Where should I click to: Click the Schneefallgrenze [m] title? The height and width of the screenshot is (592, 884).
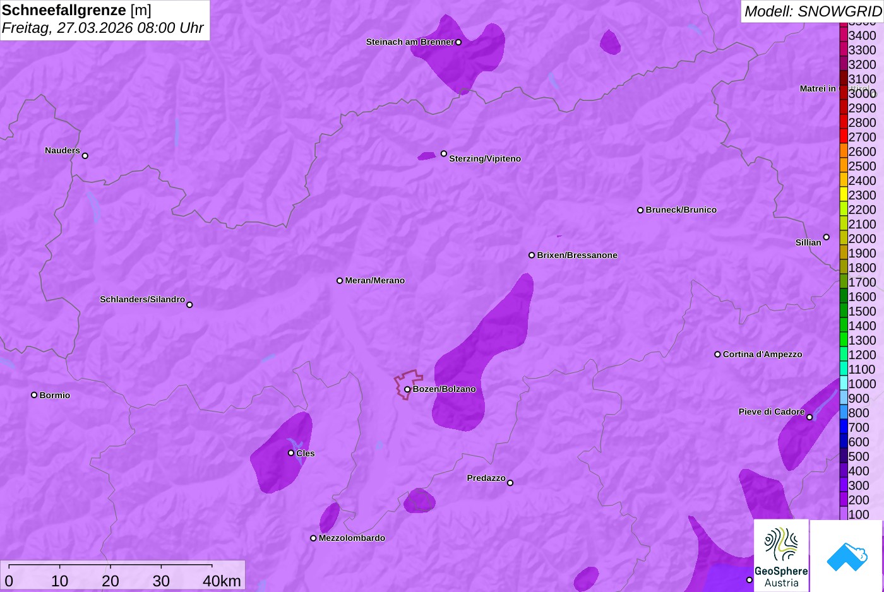(x=76, y=10)
